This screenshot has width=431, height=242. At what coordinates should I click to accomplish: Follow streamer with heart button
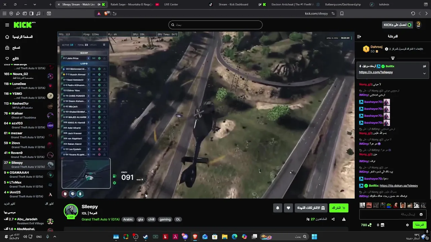click(288, 208)
